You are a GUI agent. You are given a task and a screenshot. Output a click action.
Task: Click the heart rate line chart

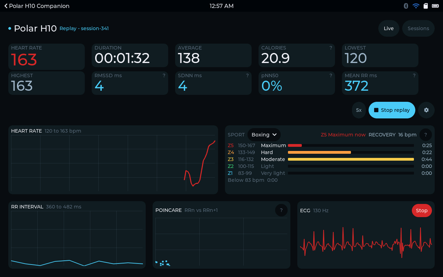click(113, 163)
